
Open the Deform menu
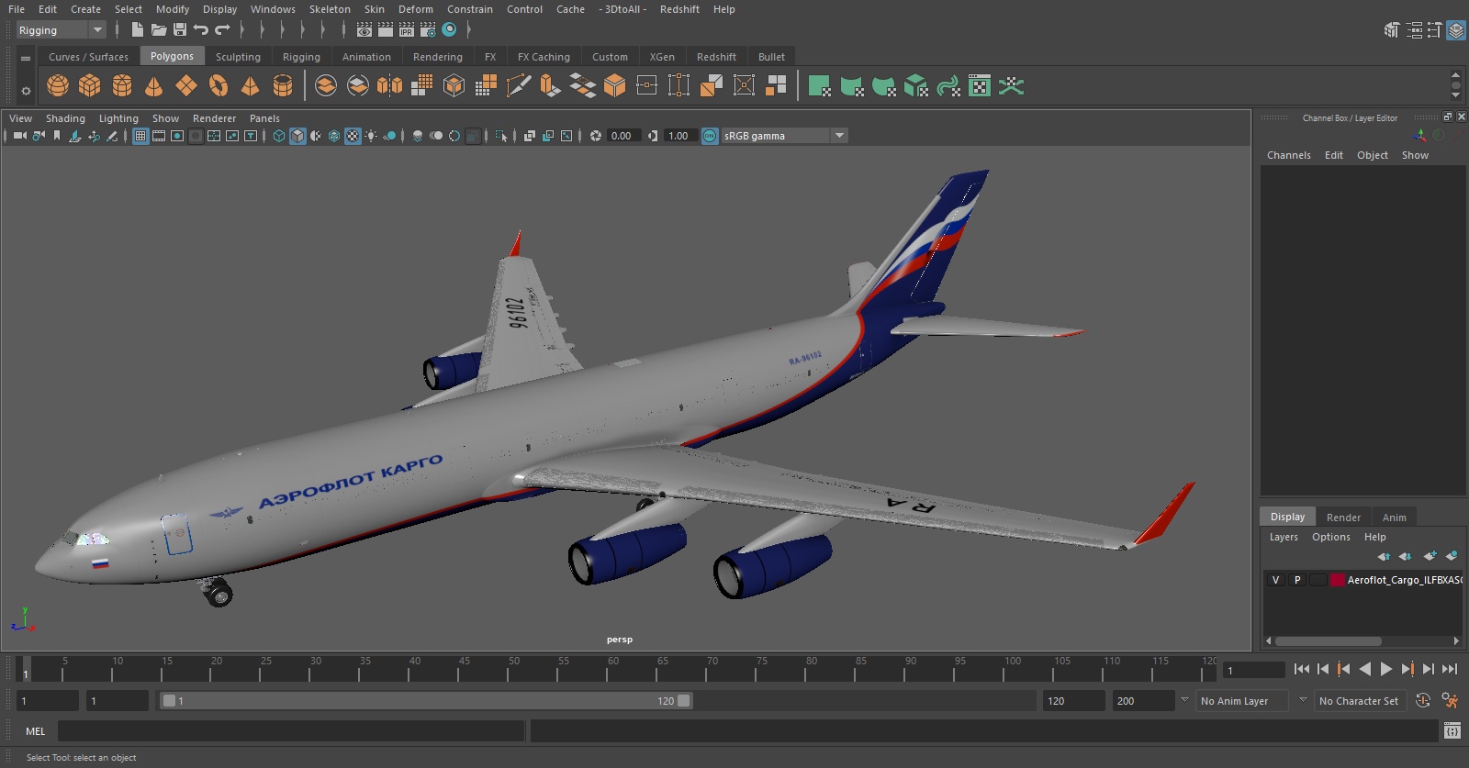pos(415,9)
